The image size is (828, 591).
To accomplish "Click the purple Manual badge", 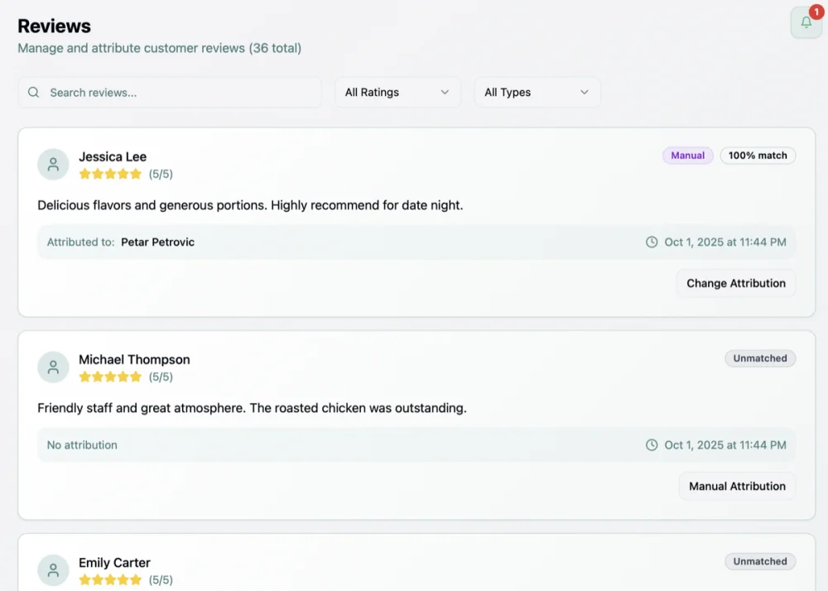I will (687, 156).
